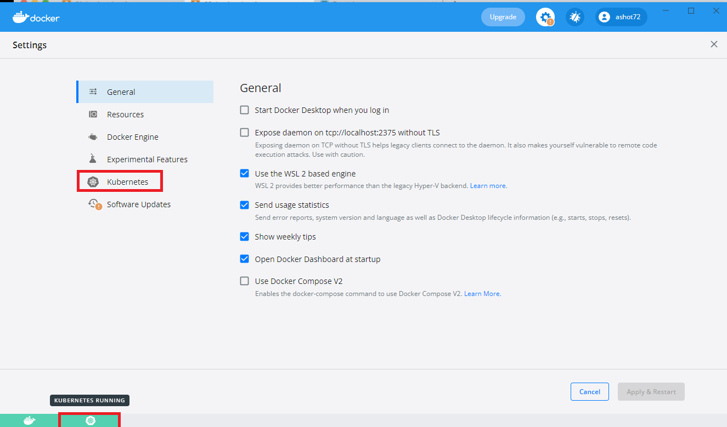Uncheck Use the WSL 2 based engine
The width and height of the screenshot is (727, 427).
[245, 174]
